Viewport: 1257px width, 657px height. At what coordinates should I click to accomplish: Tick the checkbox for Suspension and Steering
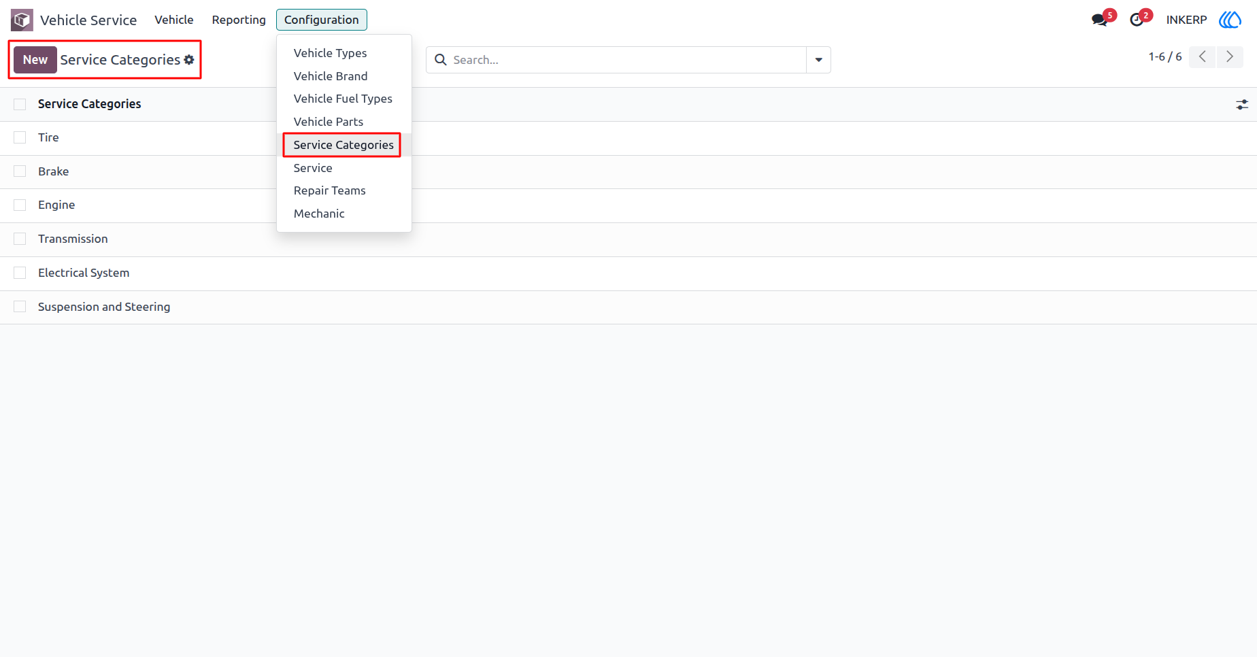point(20,307)
